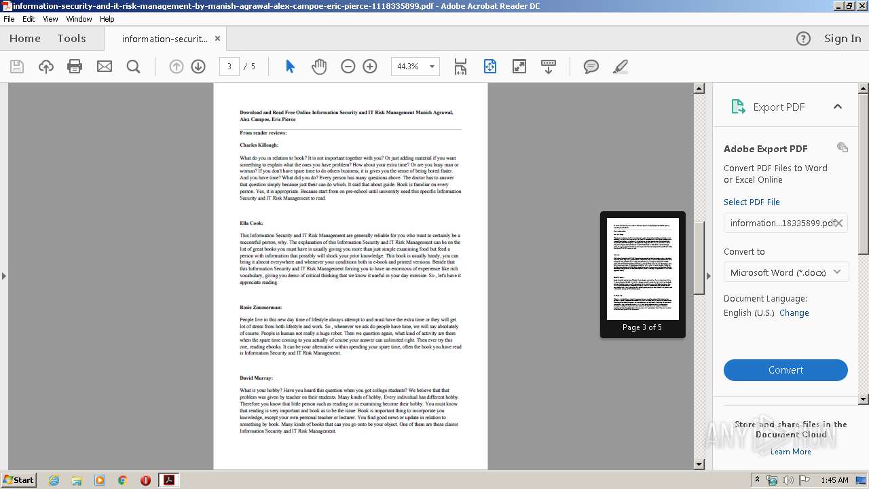Enable scrolling page display mode
869x489 pixels.
[x=461, y=67]
